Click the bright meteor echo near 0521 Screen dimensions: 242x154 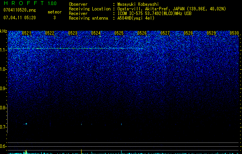click(x=26, y=124)
